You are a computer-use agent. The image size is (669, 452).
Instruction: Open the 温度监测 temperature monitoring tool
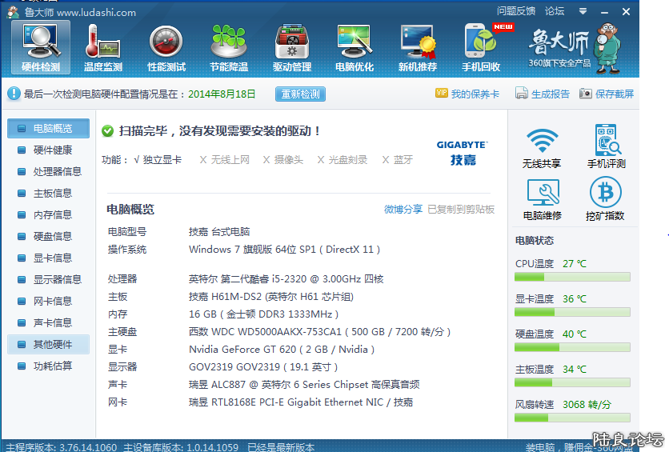tap(103, 47)
